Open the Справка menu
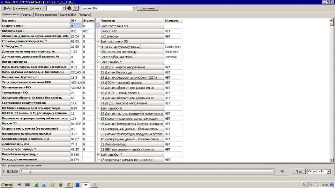Screen dimensions: 335x188 click(36, 8)
